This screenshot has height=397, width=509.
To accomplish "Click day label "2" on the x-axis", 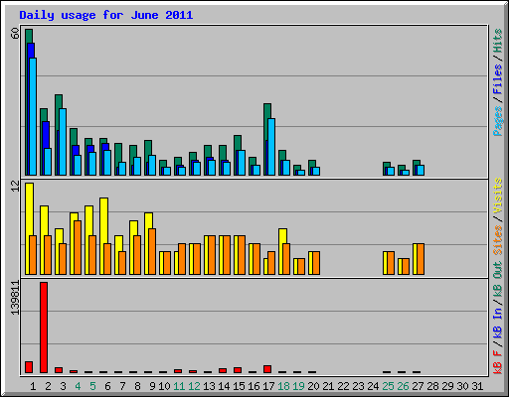I will [48, 386].
